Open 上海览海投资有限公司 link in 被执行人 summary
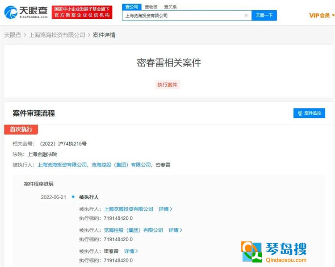This screenshot has height=267, width=335. (62, 165)
